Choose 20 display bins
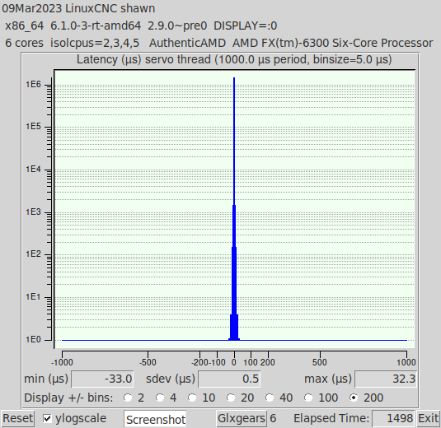 (x=231, y=398)
